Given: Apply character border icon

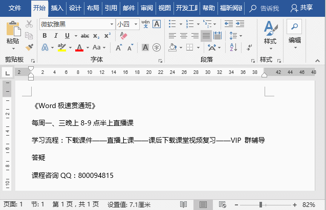Looking at the screenshot, I should (157, 24).
